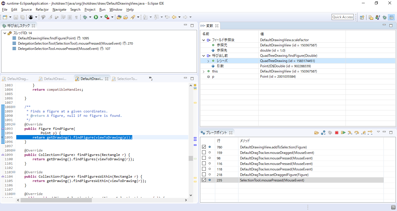Close the active DefaultDrawi... editor tab
The width and height of the screenshot is (397, 211).
tap(106, 79)
